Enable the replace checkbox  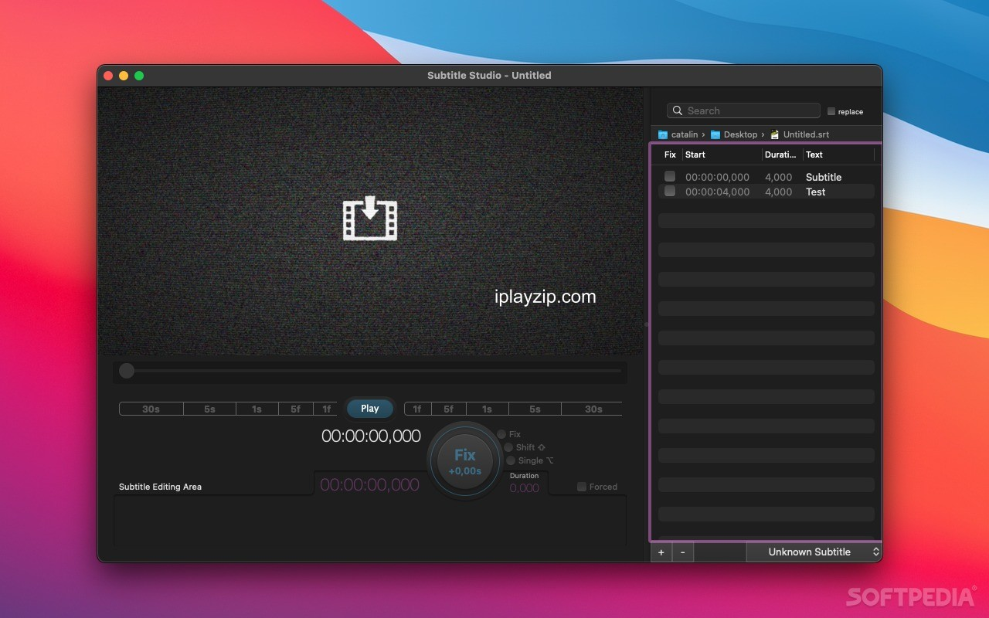(831, 111)
